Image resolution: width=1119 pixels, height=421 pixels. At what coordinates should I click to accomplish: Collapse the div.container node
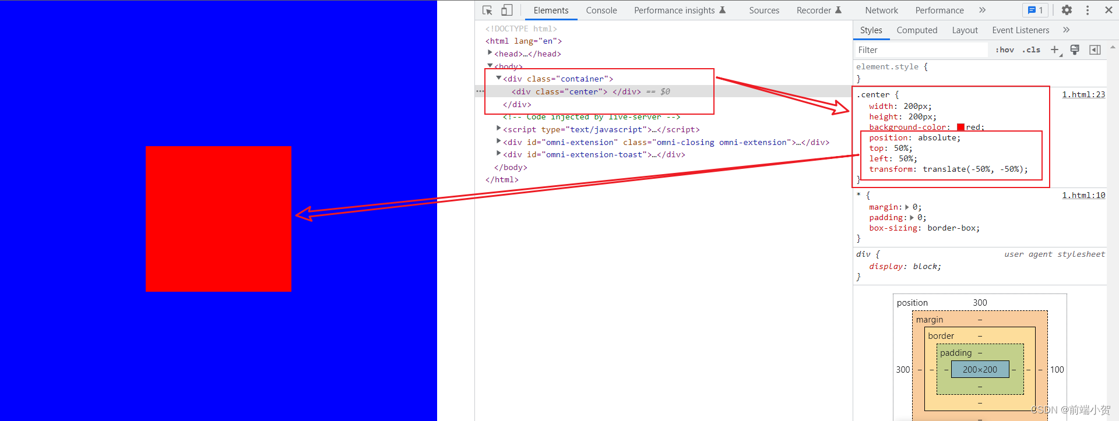coord(499,78)
